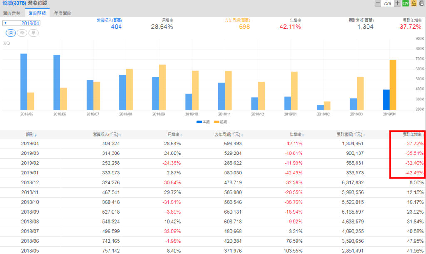Click revenue value 742,165 in table
The width and height of the screenshot is (426, 254).
pyautogui.click(x=111, y=241)
